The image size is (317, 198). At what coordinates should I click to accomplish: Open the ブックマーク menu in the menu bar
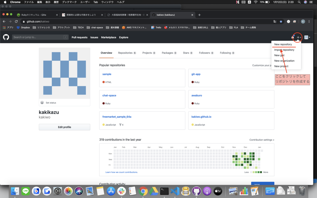coord(69,2)
